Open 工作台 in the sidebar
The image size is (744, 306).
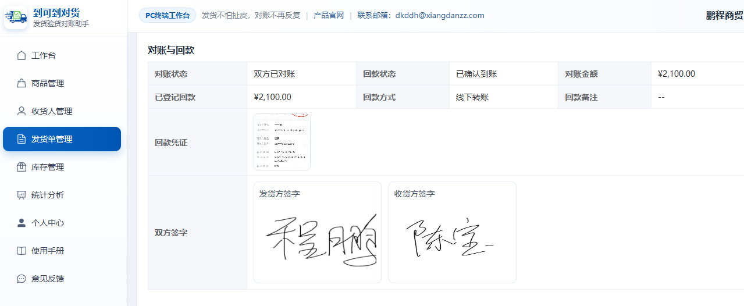tap(62, 55)
